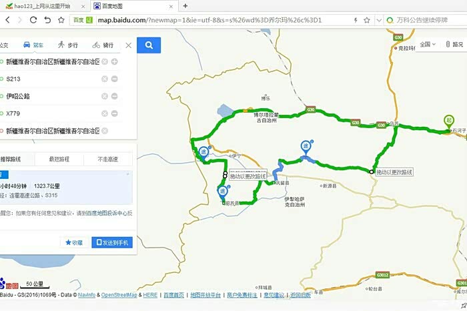Select the 步行 walking mode tab

(x=68, y=45)
